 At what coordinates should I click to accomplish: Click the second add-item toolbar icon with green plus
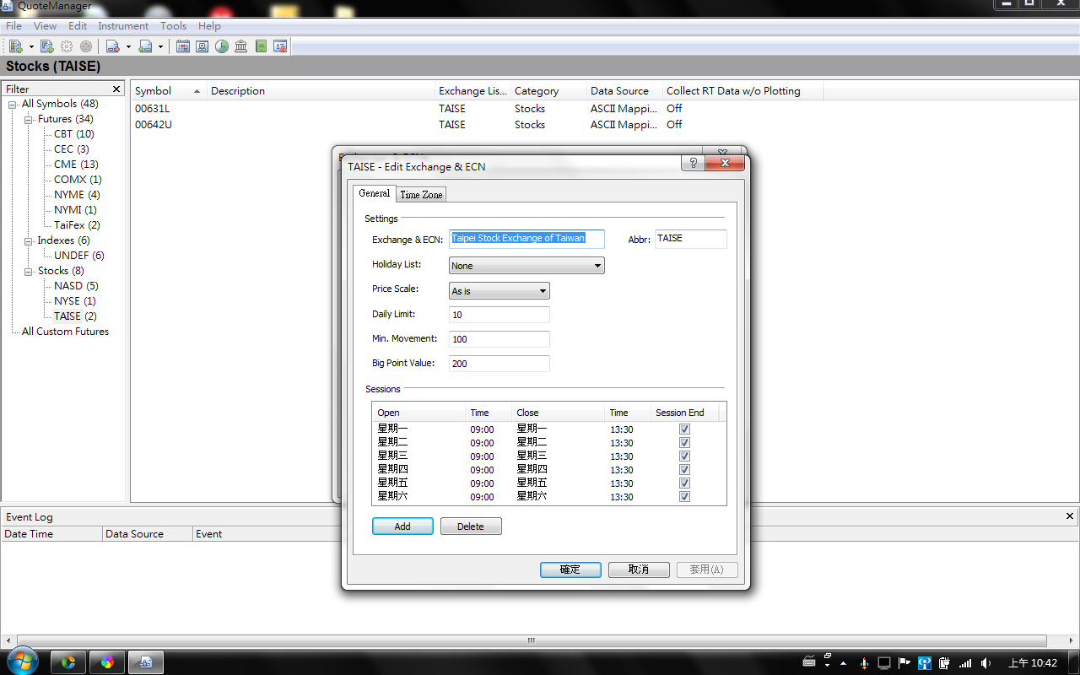tap(47, 46)
